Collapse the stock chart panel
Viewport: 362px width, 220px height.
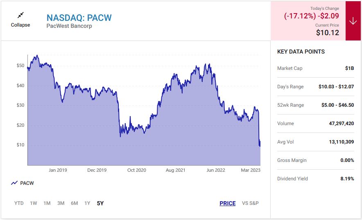coord(20,25)
